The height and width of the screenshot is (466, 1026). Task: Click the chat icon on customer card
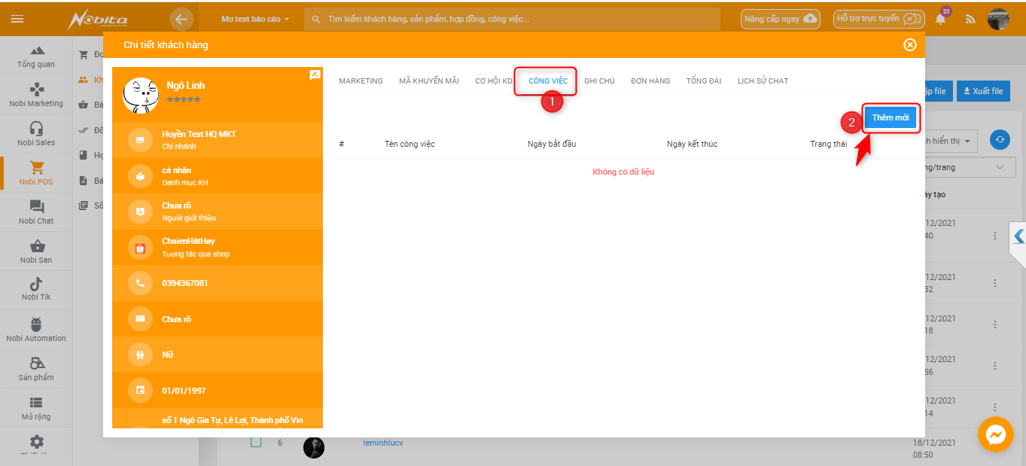[315, 75]
